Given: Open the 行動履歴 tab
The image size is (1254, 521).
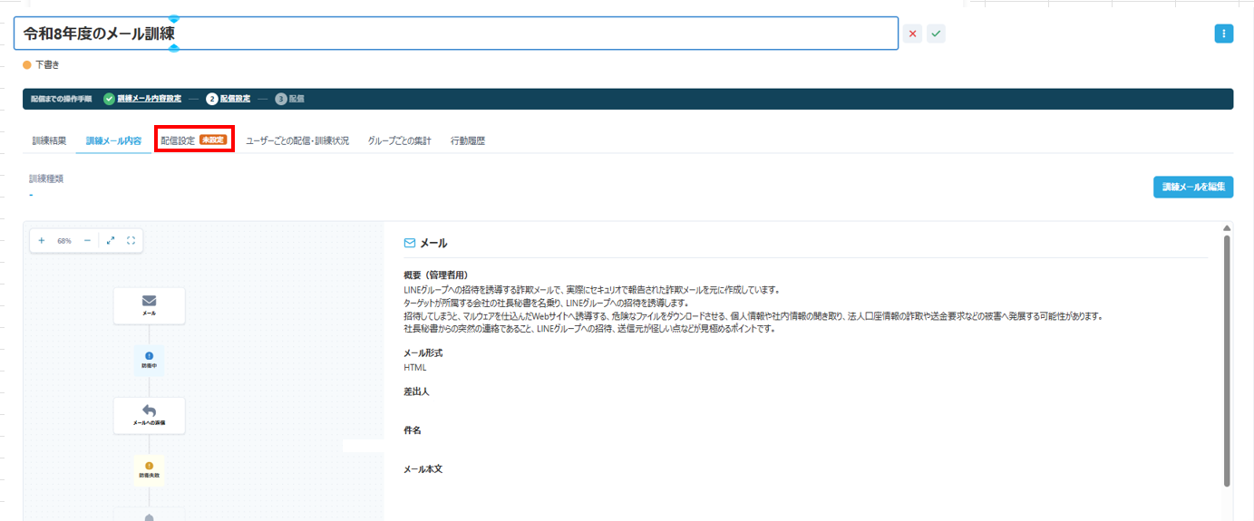Looking at the screenshot, I should point(468,141).
